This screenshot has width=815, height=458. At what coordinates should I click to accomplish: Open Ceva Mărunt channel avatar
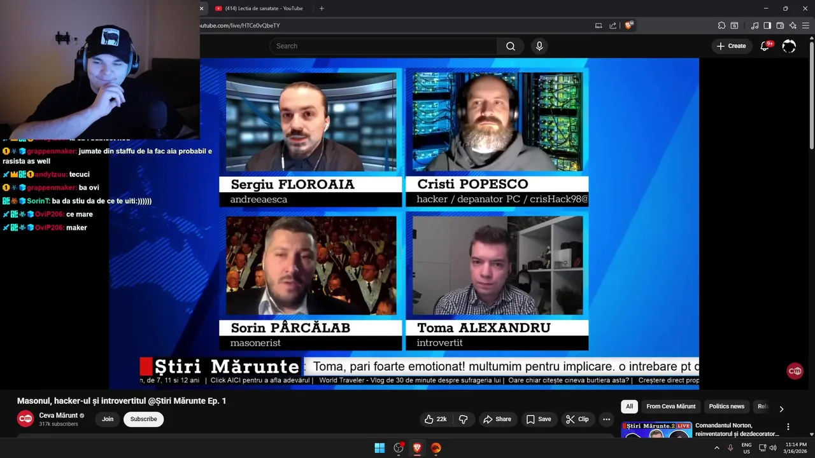pyautogui.click(x=25, y=419)
